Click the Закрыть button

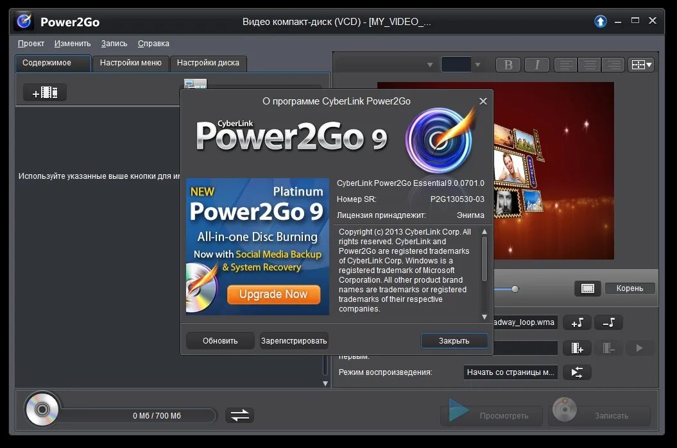pos(454,340)
